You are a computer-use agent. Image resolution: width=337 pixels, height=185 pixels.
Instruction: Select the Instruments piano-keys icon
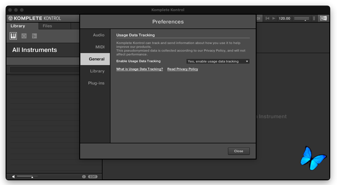coord(13,36)
